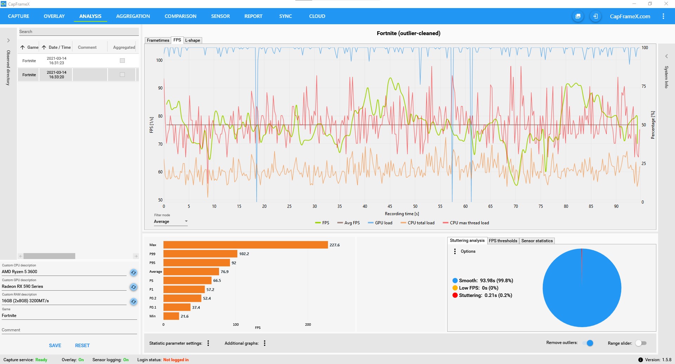The height and width of the screenshot is (364, 675).
Task: Refresh the custom RAM description
Action: point(133,302)
